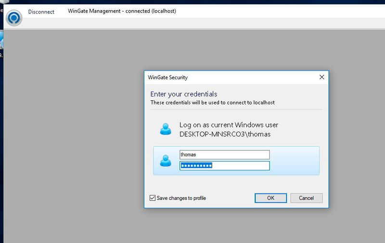Select the current Windows user avatar icon
This screenshot has width=385, height=243.
click(x=166, y=129)
